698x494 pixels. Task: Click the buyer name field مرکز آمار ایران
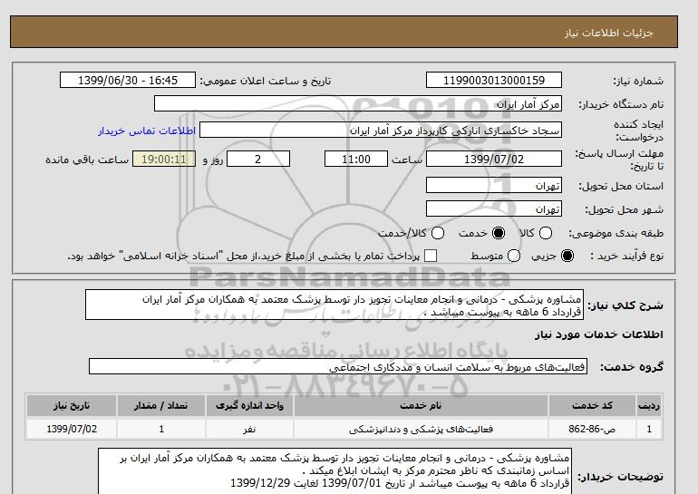pos(358,103)
